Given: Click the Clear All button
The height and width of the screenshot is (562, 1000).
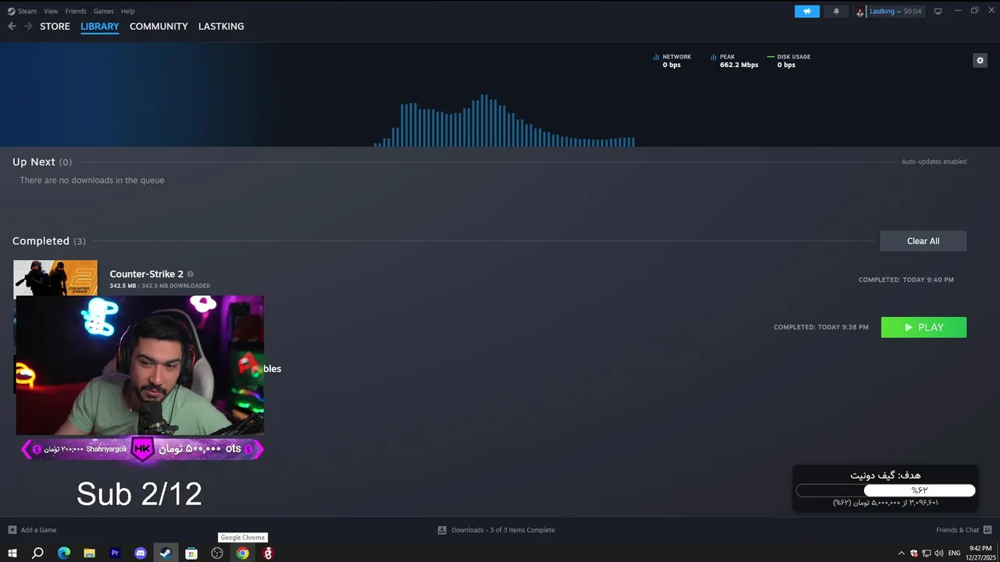Looking at the screenshot, I should point(923,241).
